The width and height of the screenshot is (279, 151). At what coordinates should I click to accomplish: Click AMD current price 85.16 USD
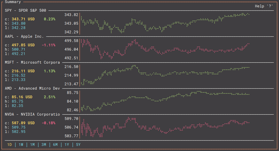(22, 97)
